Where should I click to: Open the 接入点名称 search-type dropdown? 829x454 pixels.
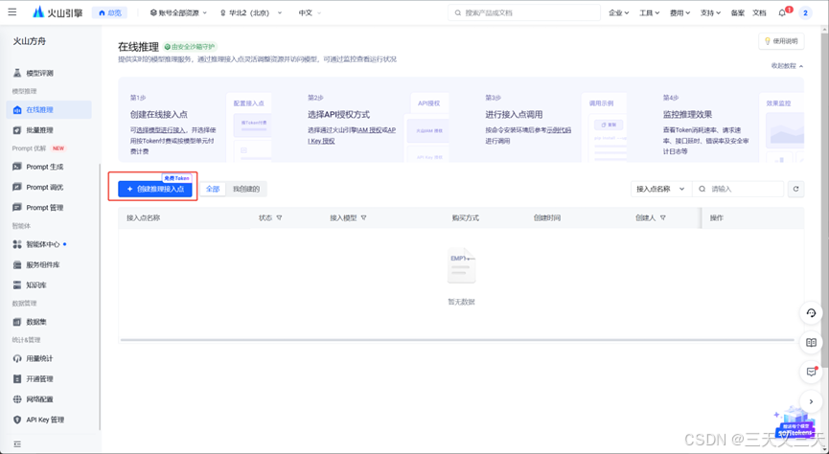pyautogui.click(x=661, y=189)
